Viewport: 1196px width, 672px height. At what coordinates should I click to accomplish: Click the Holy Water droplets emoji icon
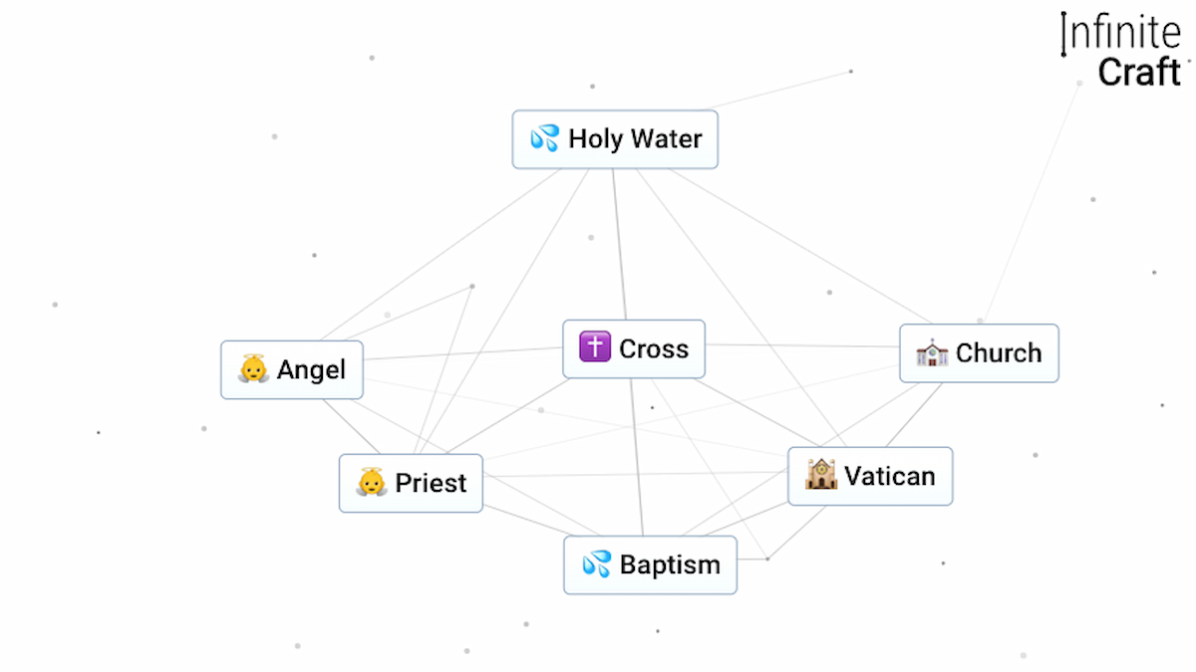(545, 139)
